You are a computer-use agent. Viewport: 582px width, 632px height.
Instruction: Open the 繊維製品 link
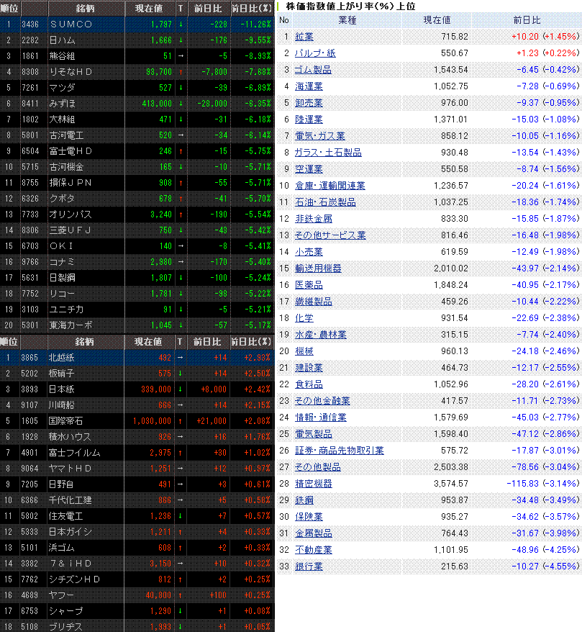coord(314,302)
